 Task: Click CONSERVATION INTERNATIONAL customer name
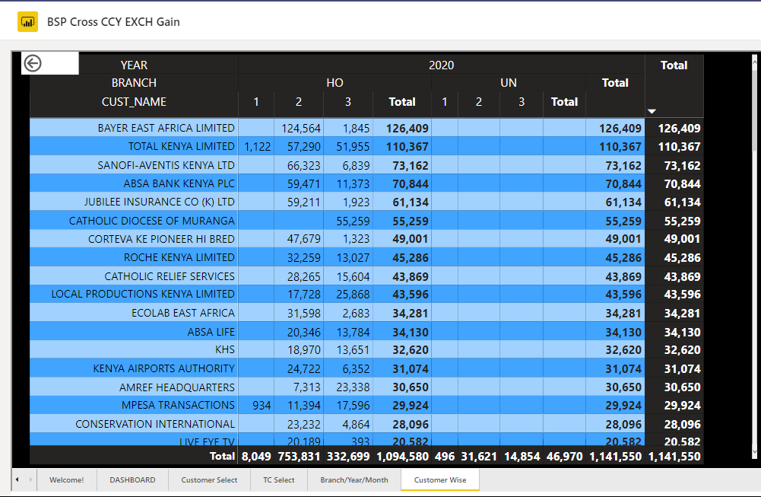tap(155, 424)
